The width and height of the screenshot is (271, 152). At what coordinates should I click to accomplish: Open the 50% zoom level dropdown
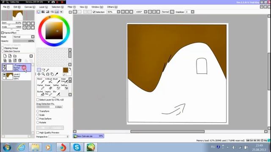[x=119, y=12]
